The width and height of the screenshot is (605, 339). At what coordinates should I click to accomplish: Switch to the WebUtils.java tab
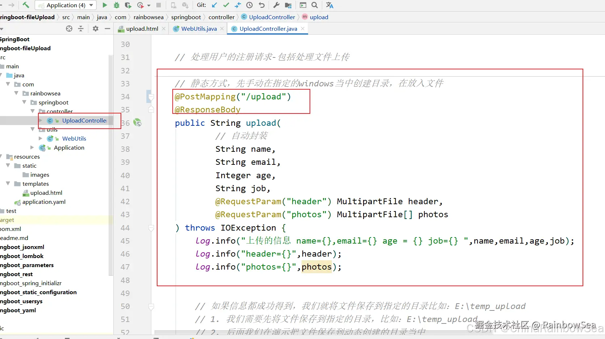[199, 29]
